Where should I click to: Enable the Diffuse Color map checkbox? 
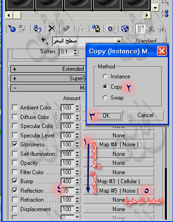click(x=15, y=117)
